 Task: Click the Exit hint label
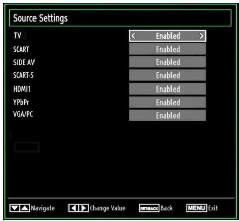pyautogui.click(x=213, y=208)
